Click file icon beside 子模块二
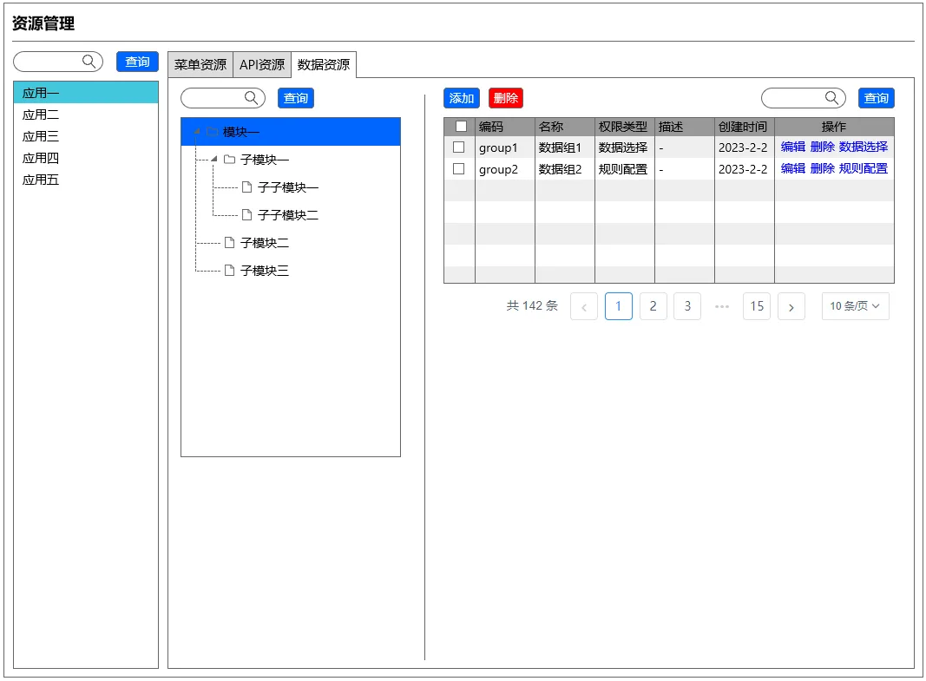 (x=230, y=243)
